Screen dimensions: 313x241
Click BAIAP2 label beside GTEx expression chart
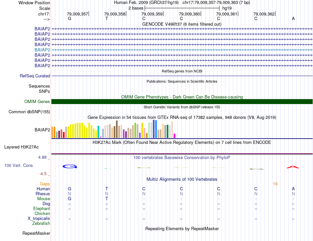tap(42, 130)
